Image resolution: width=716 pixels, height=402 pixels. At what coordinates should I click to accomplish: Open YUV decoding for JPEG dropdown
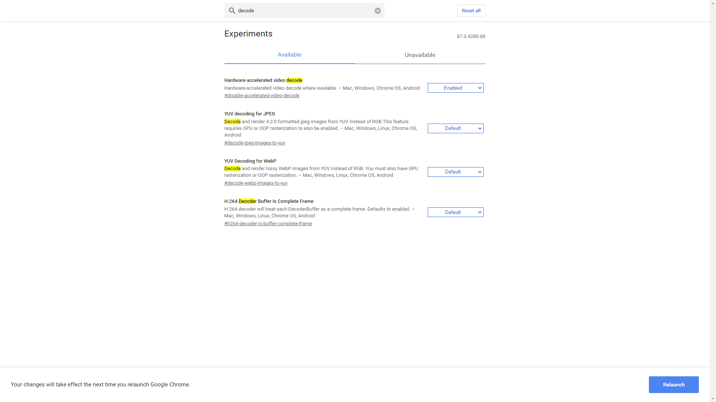[455, 128]
